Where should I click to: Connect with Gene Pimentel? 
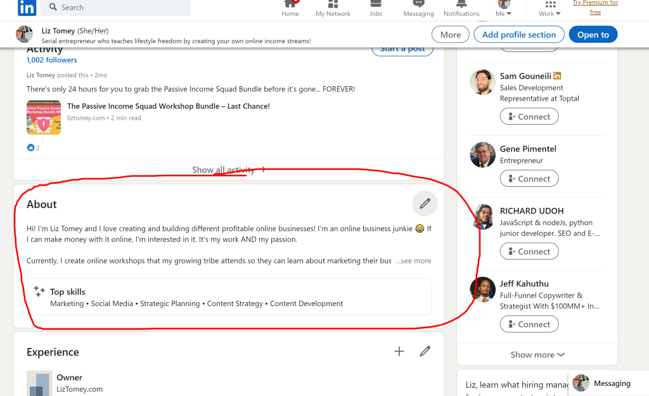point(529,178)
